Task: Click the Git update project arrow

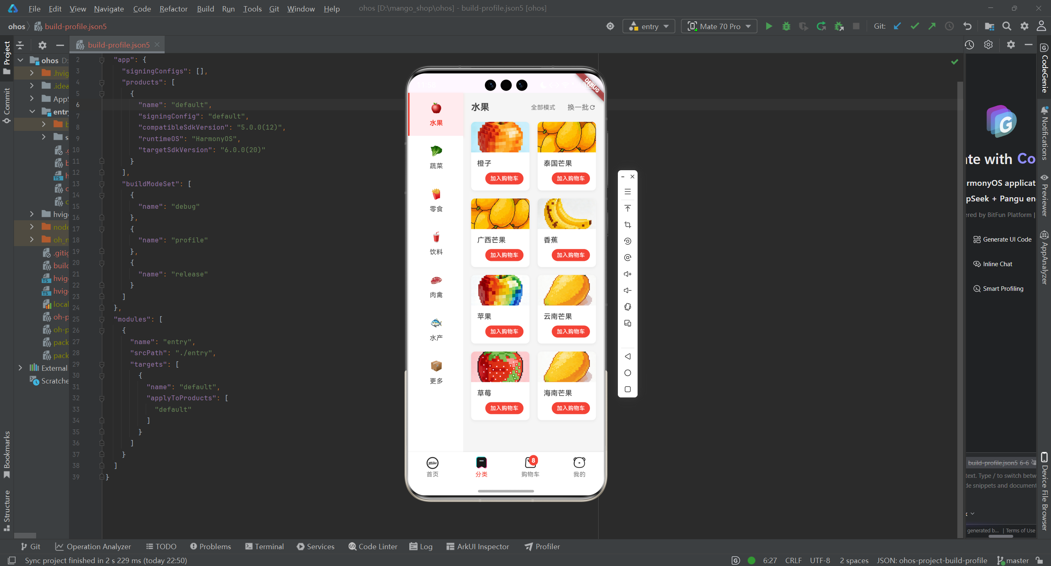Action: tap(897, 26)
